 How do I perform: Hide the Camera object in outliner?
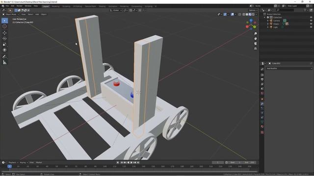tap(311, 21)
